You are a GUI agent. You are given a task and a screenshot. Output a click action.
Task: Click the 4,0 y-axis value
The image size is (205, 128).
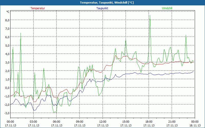click(x=7, y=54)
